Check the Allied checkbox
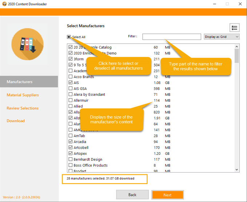Screen dimensions: 247x202 pyautogui.click(x=71, y=106)
